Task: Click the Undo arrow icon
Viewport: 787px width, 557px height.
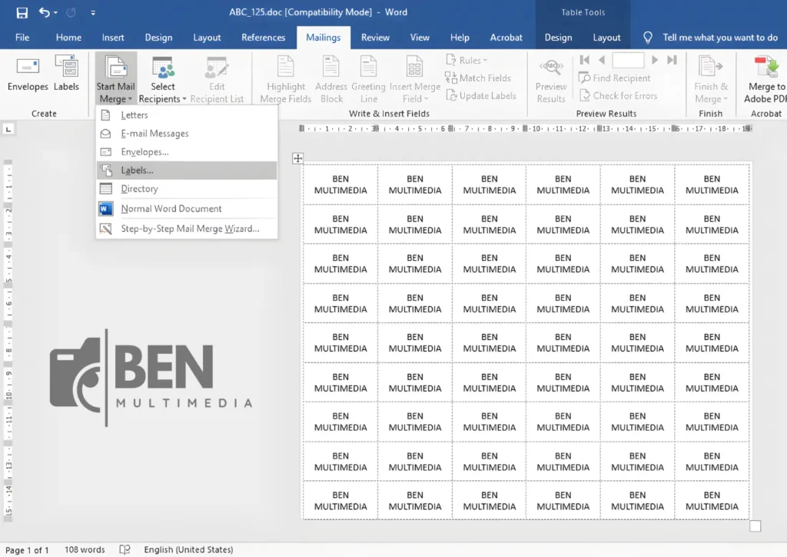Action: [x=45, y=12]
